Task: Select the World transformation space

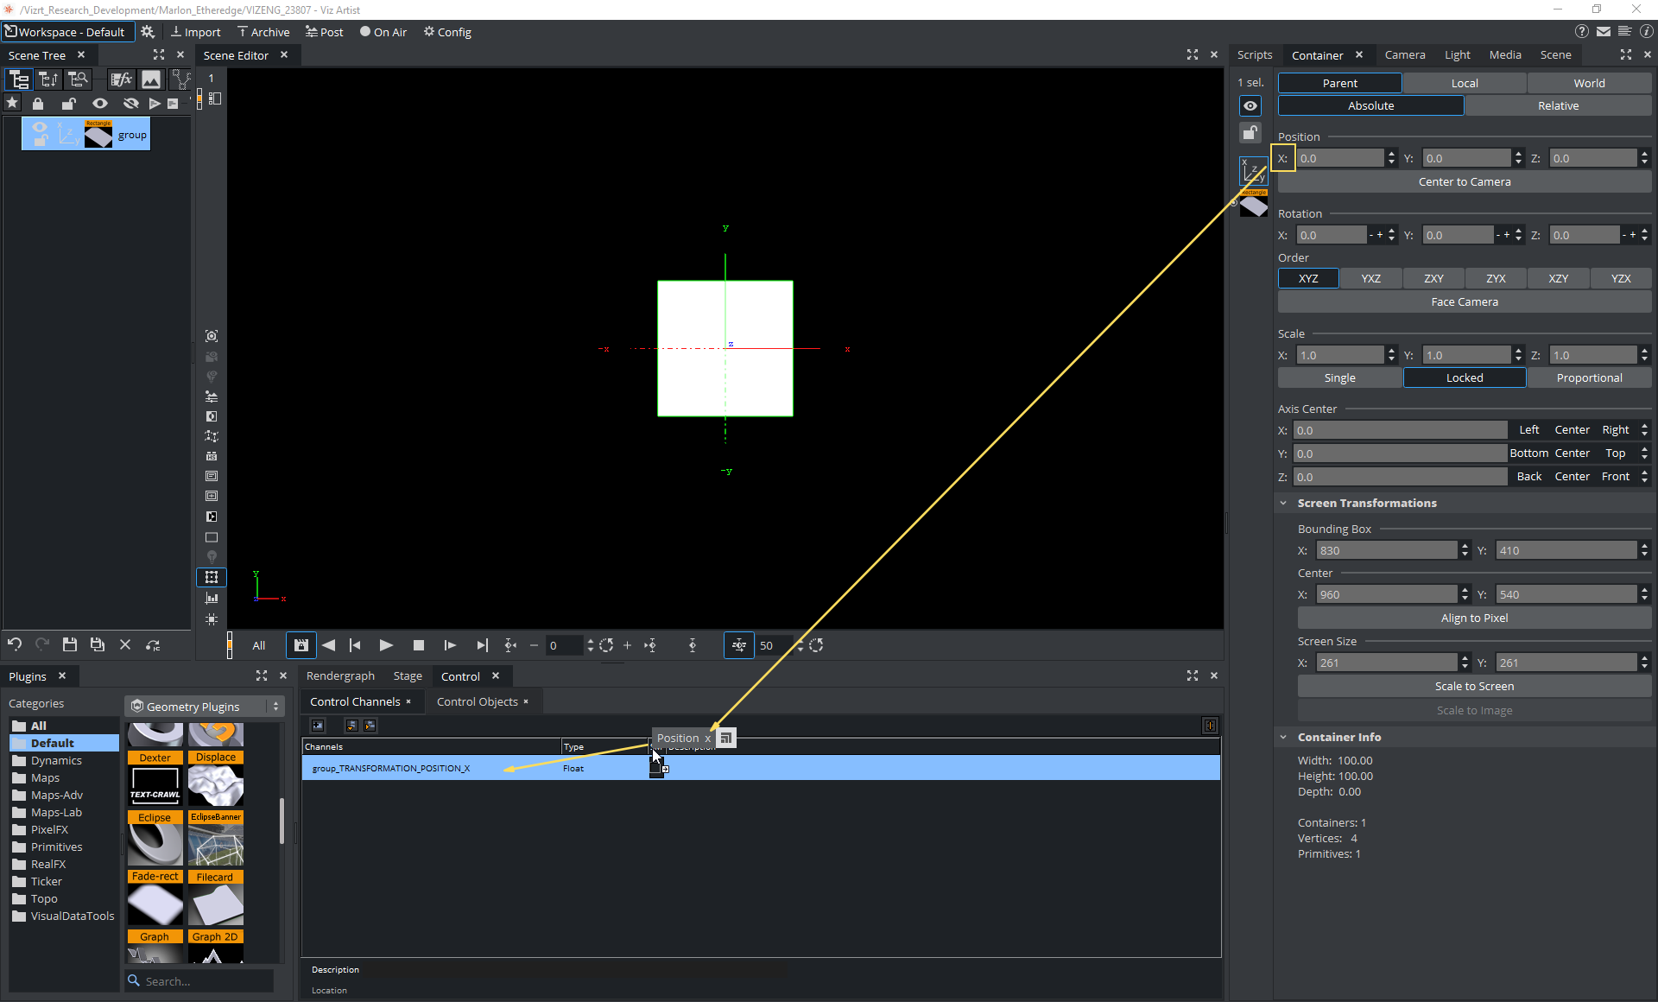Action: [x=1589, y=83]
